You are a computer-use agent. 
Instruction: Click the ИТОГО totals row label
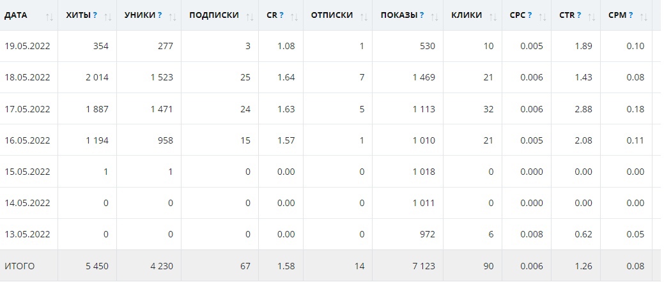pos(20,266)
